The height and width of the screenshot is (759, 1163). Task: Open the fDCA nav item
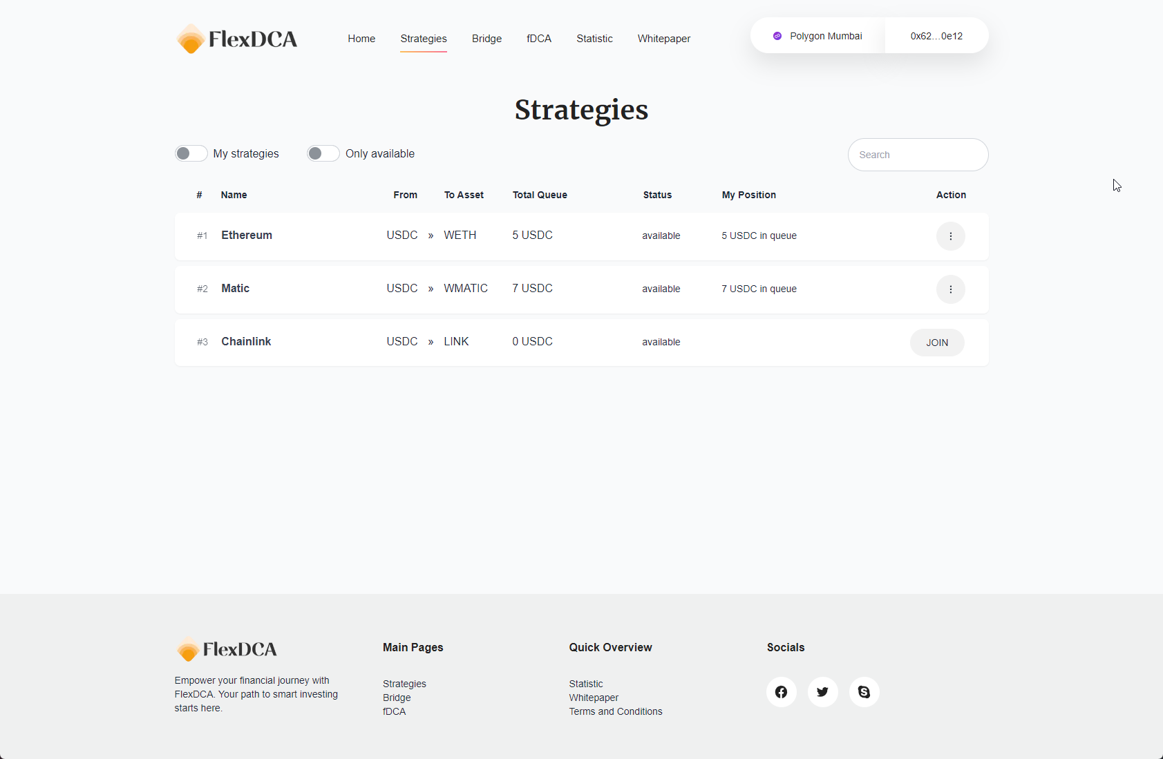539,39
